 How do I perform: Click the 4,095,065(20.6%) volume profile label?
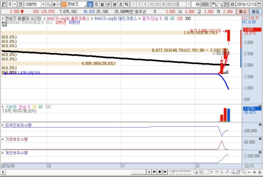pos(98,63)
